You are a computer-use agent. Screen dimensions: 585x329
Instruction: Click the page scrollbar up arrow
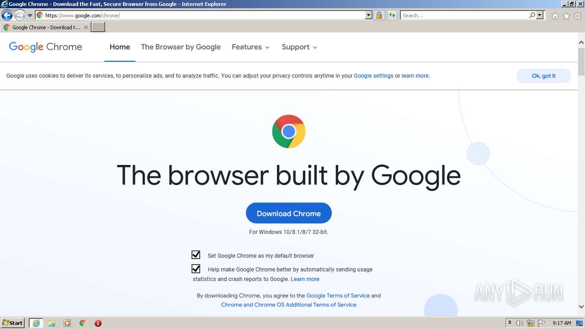click(581, 42)
